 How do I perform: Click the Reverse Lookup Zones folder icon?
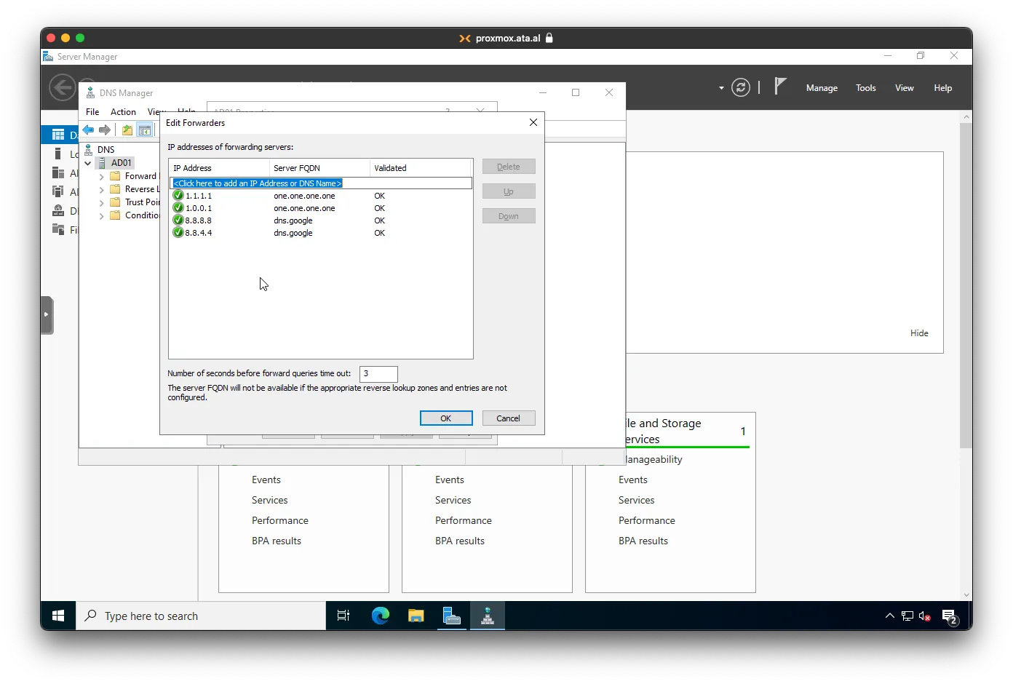coord(115,189)
